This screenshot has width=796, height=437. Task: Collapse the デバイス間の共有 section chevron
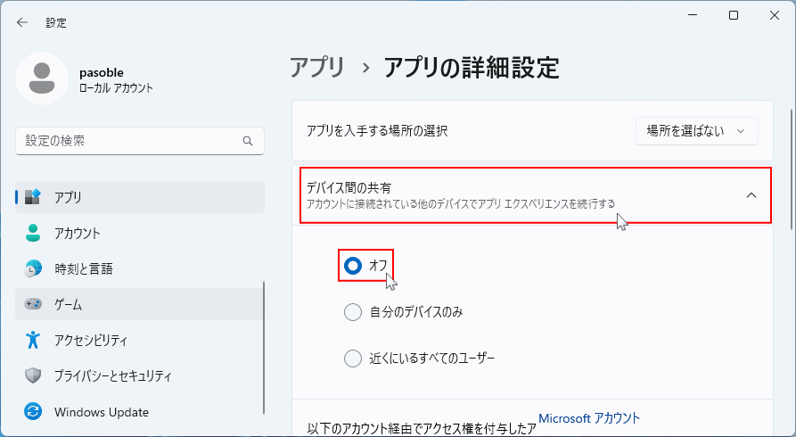[x=751, y=195]
